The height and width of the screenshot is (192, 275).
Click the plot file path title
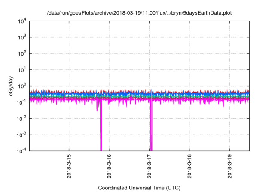[x=139, y=13]
